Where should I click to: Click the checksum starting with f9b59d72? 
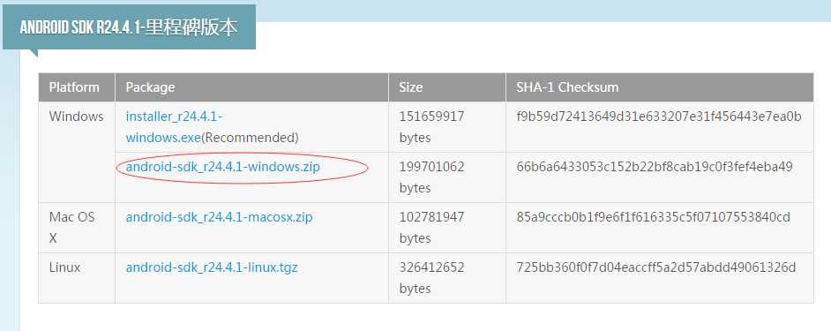pyautogui.click(x=659, y=117)
